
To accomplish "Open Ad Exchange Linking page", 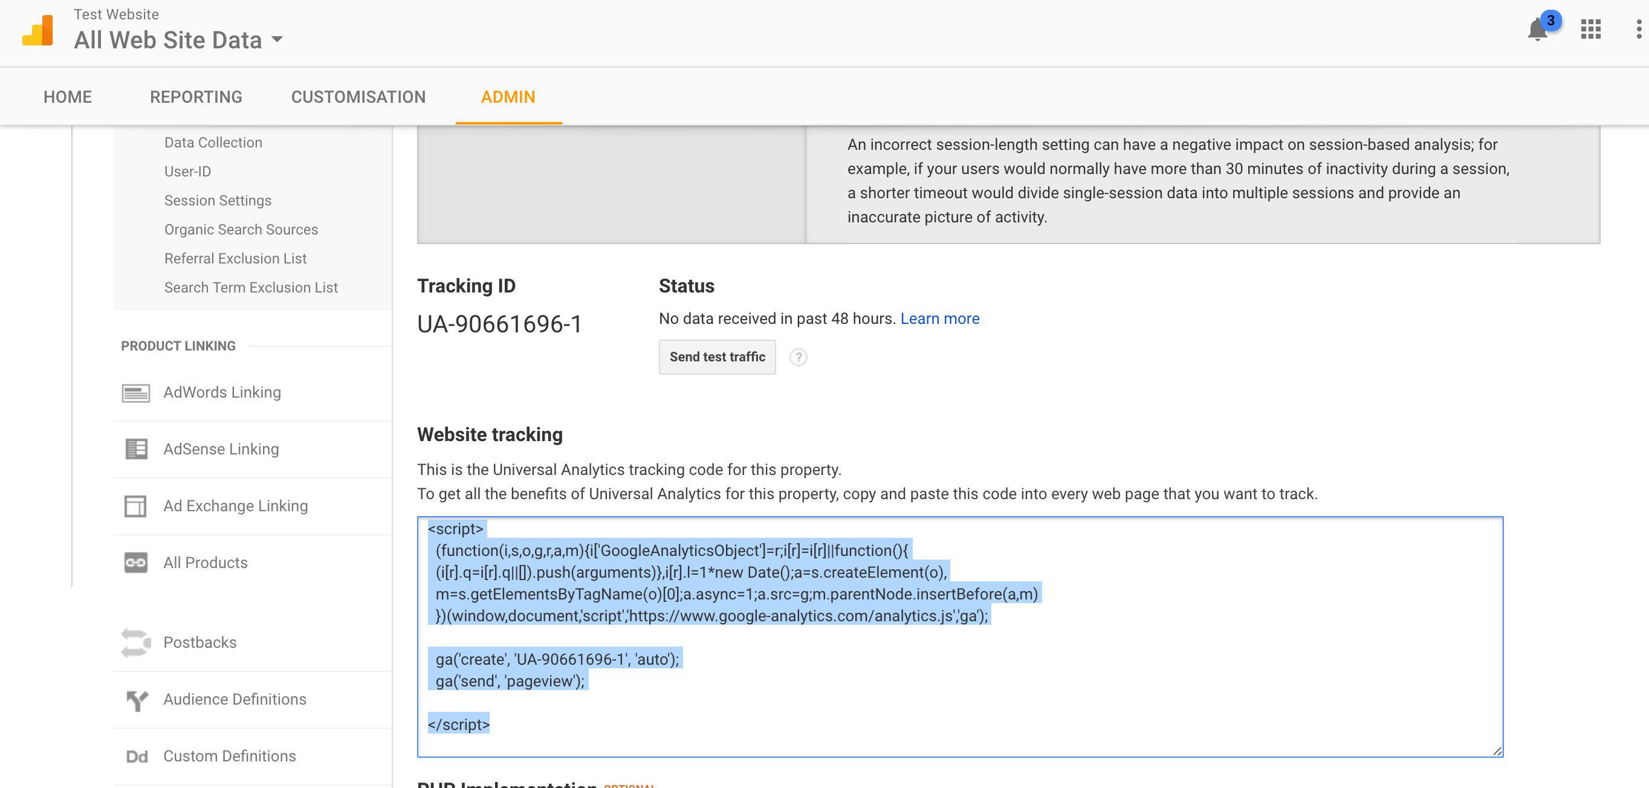I will [236, 506].
